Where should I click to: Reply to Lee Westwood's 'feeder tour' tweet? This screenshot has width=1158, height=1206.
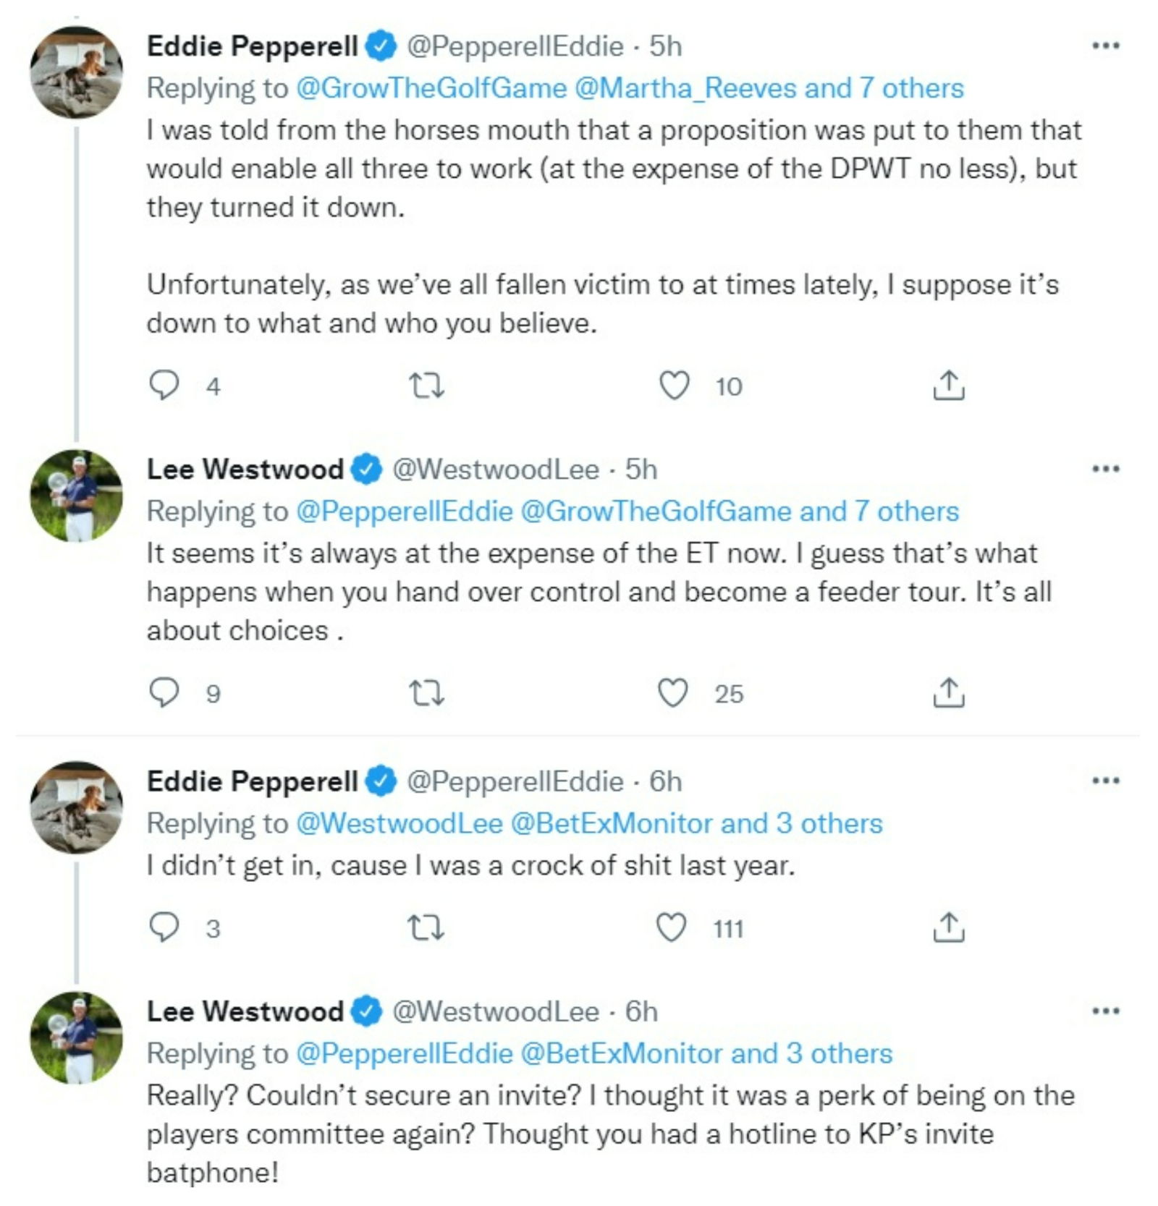pos(164,693)
